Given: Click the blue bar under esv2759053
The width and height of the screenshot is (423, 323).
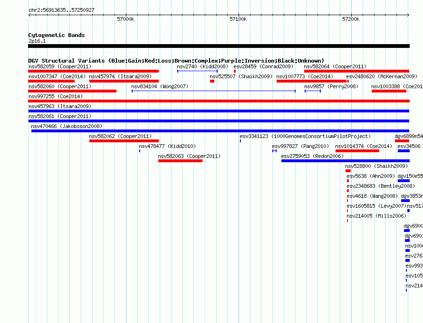Looking at the screenshot, I should tap(346, 161).
